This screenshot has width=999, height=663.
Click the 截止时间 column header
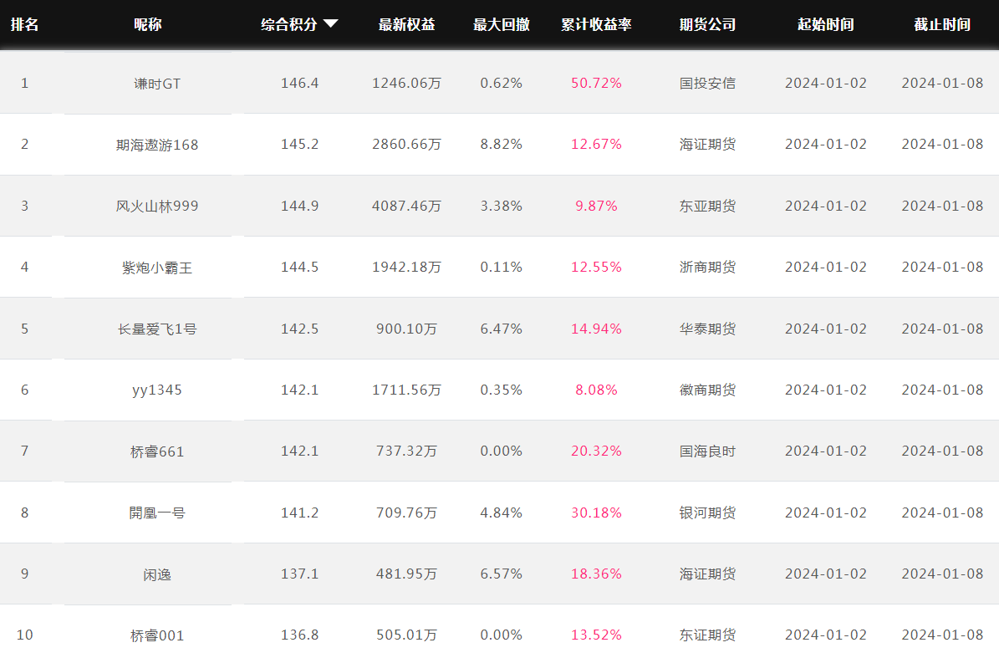[x=942, y=24]
